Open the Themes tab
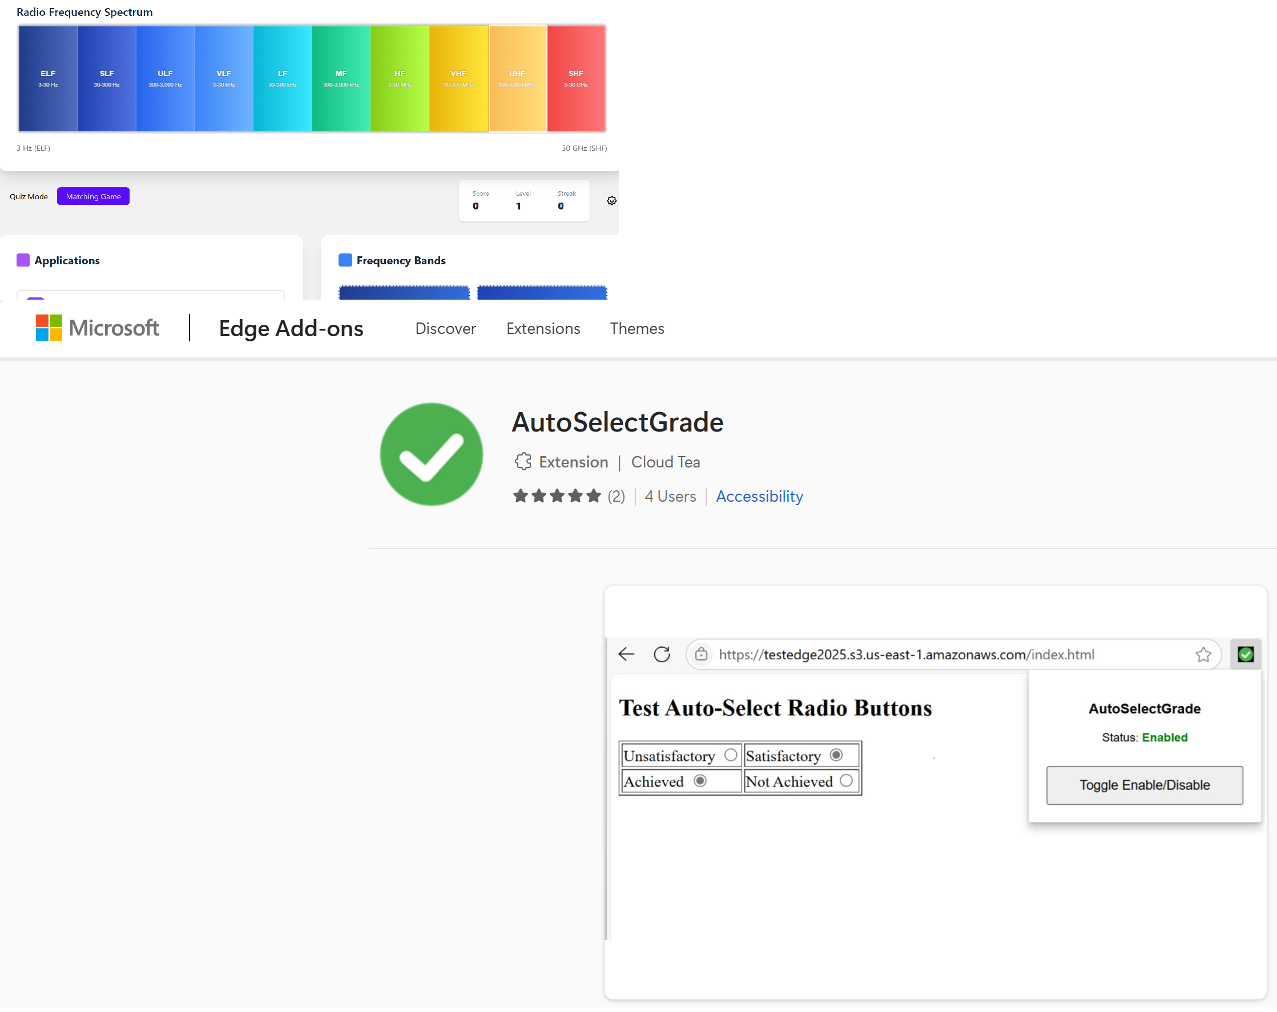The image size is (1277, 1012). [637, 329]
